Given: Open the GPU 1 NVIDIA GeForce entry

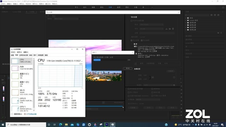Looking at the screenshot, I should 22,109.
